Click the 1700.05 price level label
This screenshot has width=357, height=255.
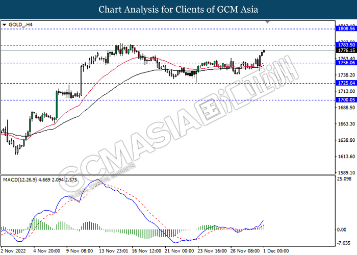(x=346, y=100)
